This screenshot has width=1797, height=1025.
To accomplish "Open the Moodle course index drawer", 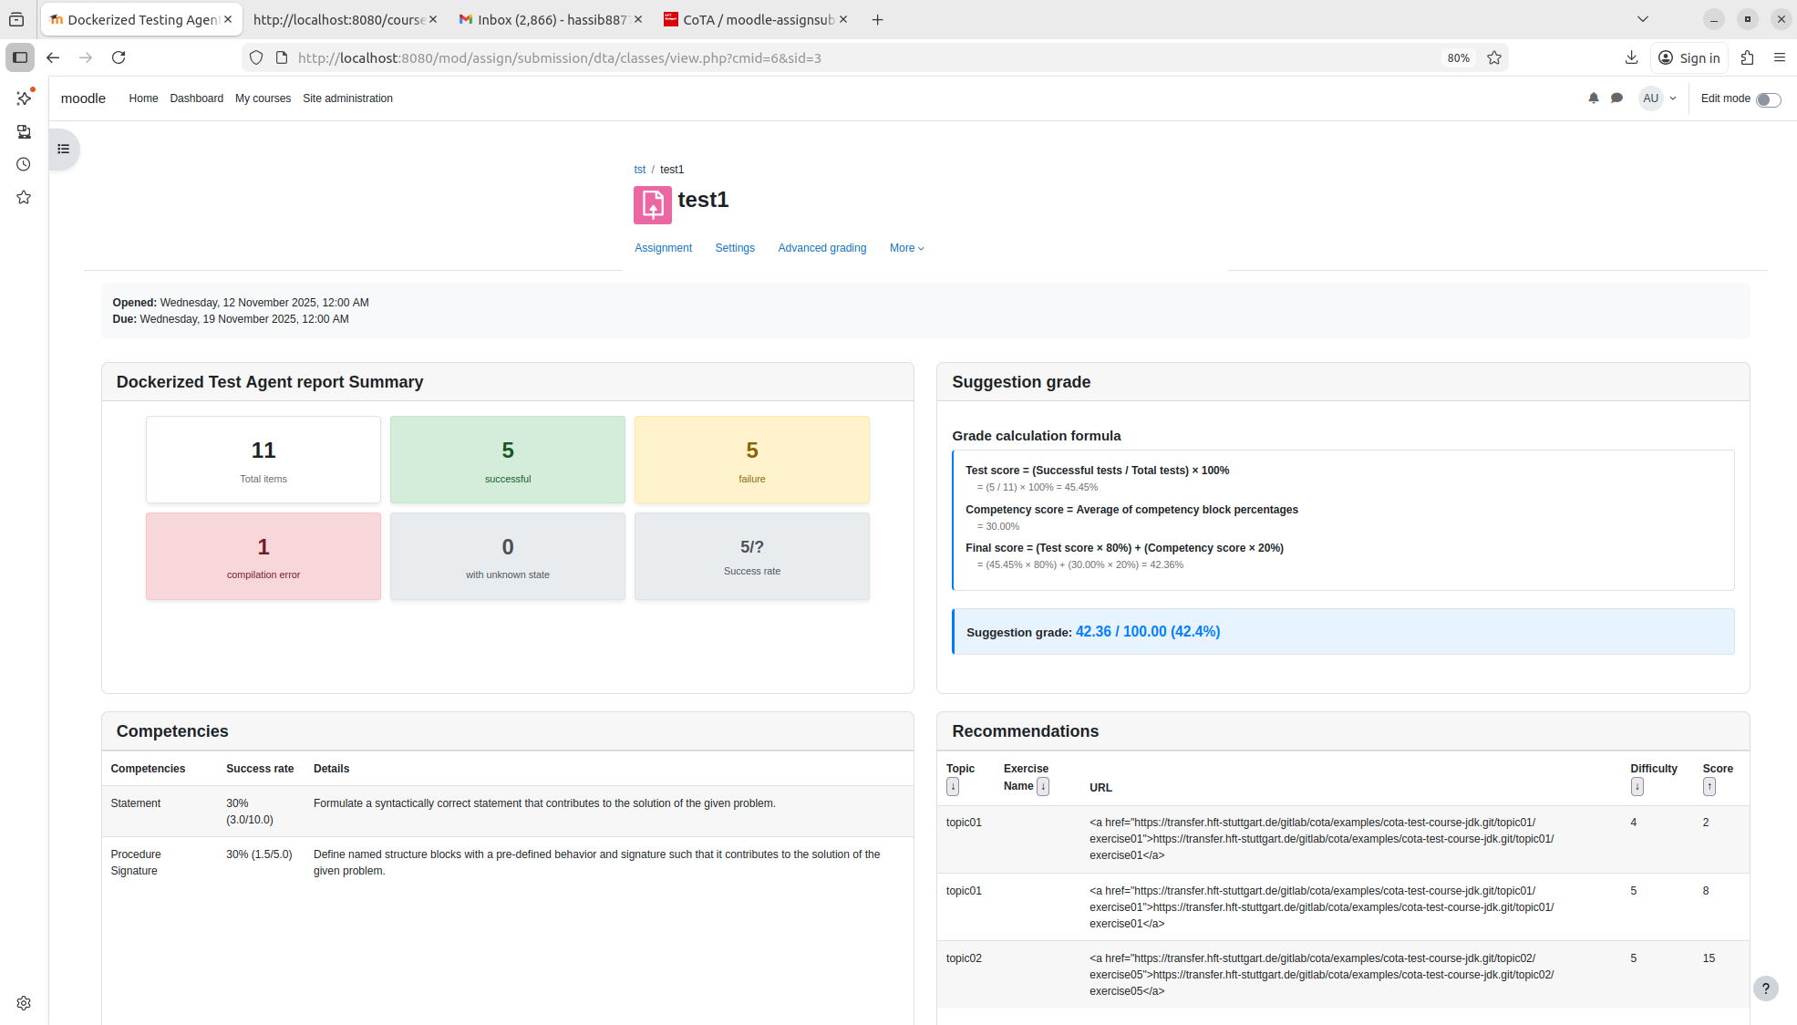I will point(64,149).
